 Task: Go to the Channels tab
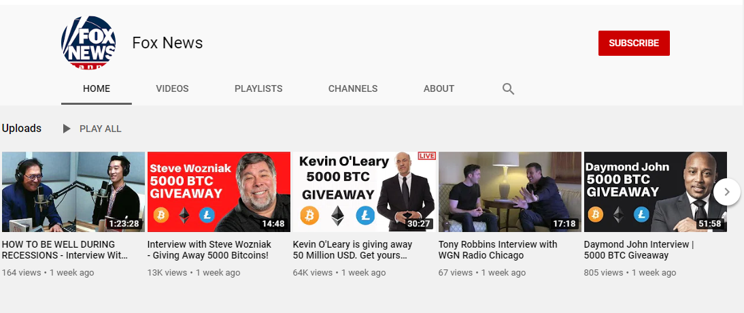point(353,89)
